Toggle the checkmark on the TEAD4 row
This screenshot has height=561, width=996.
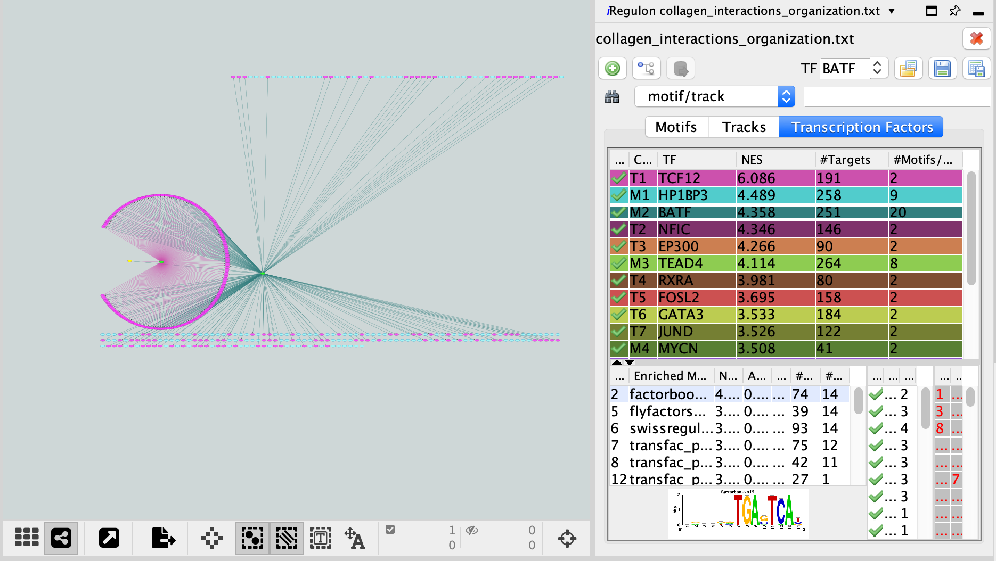(x=619, y=263)
